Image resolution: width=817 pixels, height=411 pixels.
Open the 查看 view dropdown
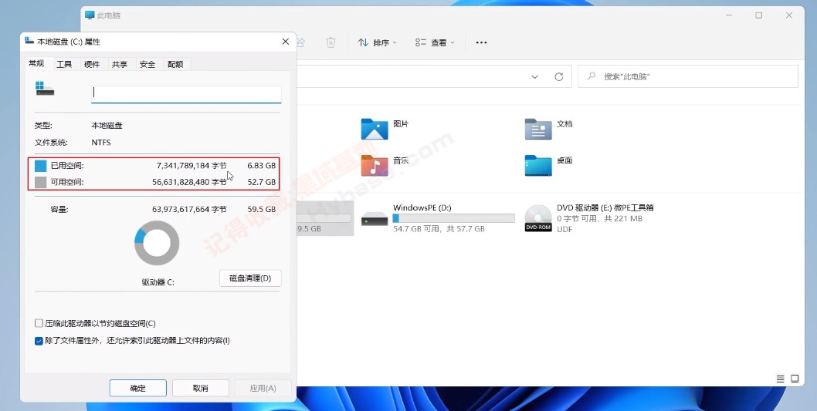(x=435, y=42)
